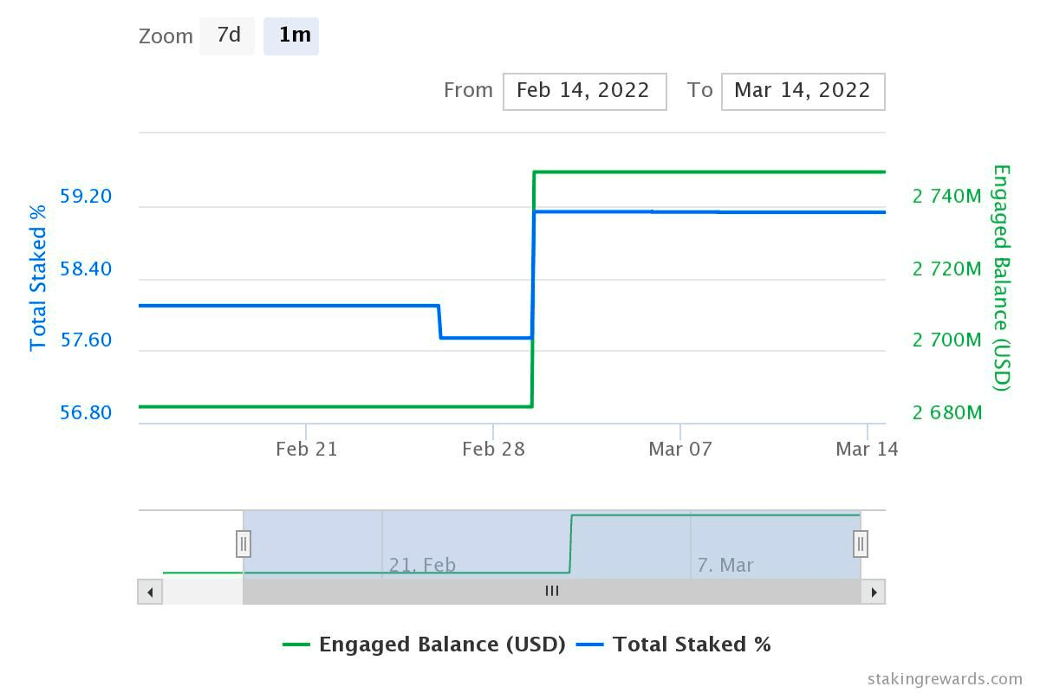The width and height of the screenshot is (1040, 693).
Task: Click the blue Total Staked legend line
Action: point(590,644)
